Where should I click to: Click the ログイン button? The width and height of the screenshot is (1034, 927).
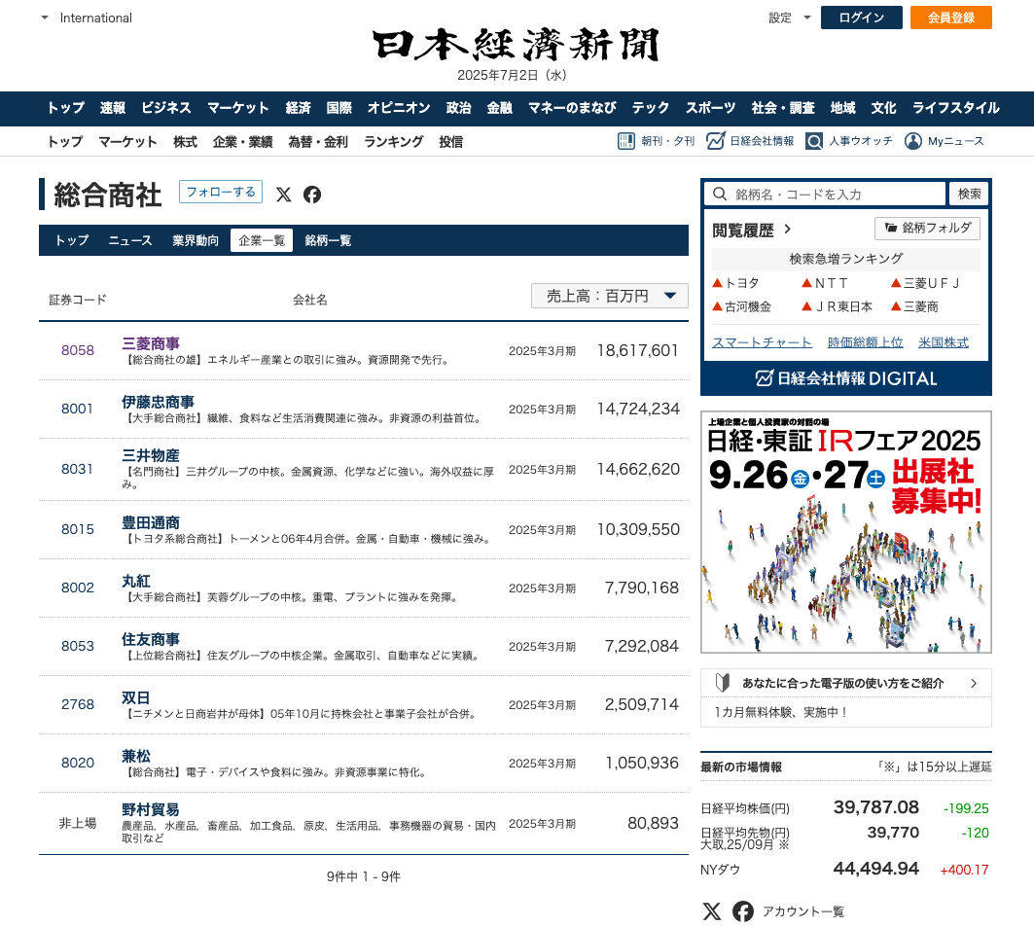pyautogui.click(x=861, y=18)
